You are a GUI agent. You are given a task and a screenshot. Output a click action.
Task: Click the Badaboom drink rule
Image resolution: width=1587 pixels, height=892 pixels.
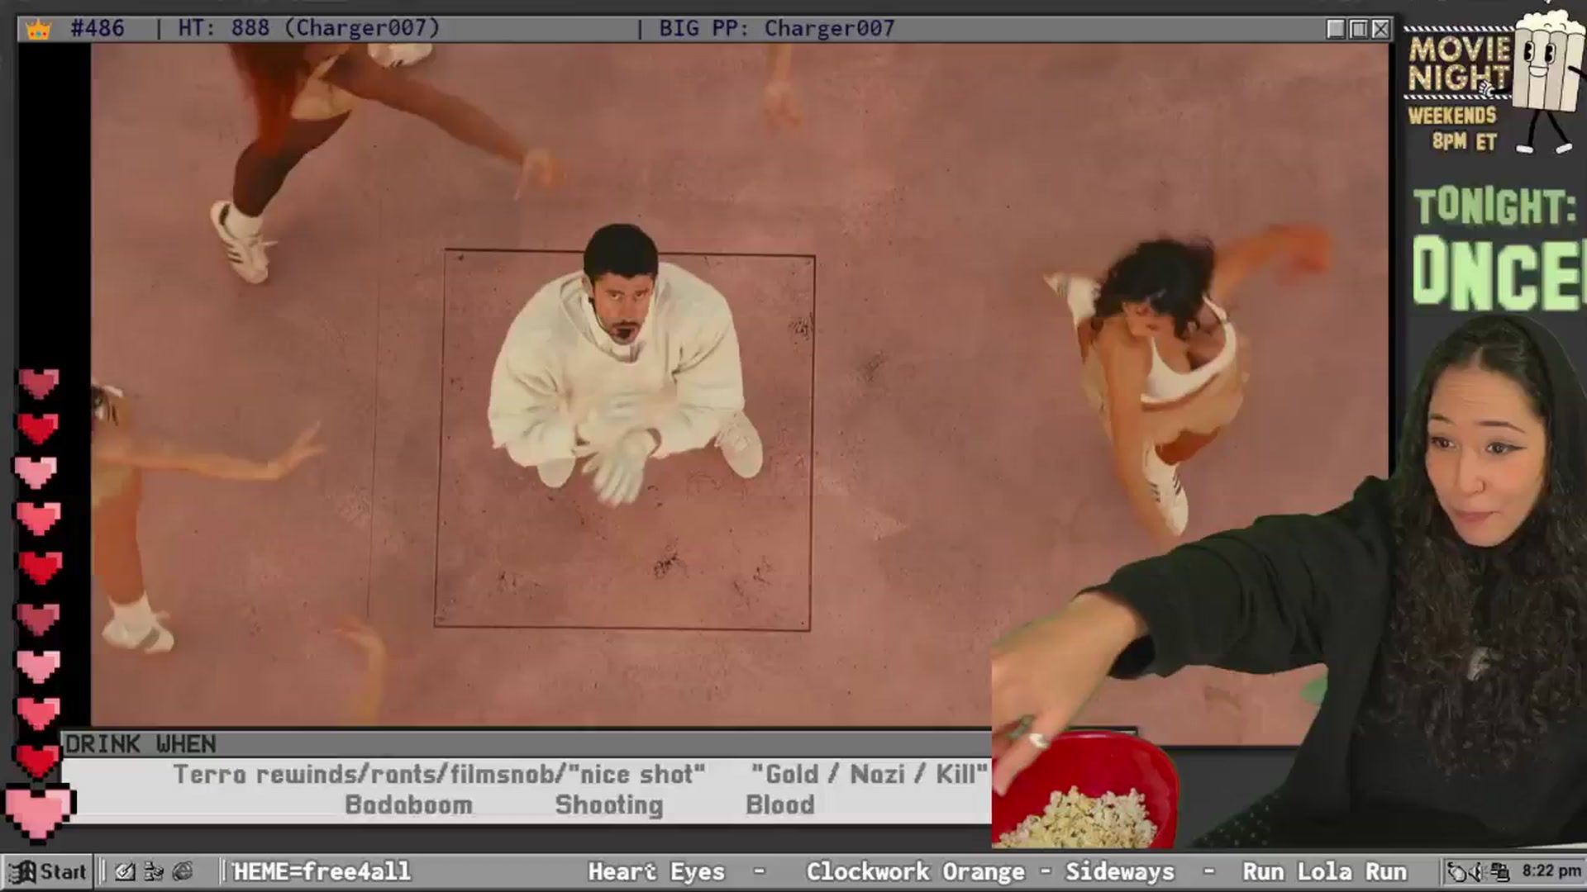[x=408, y=805]
